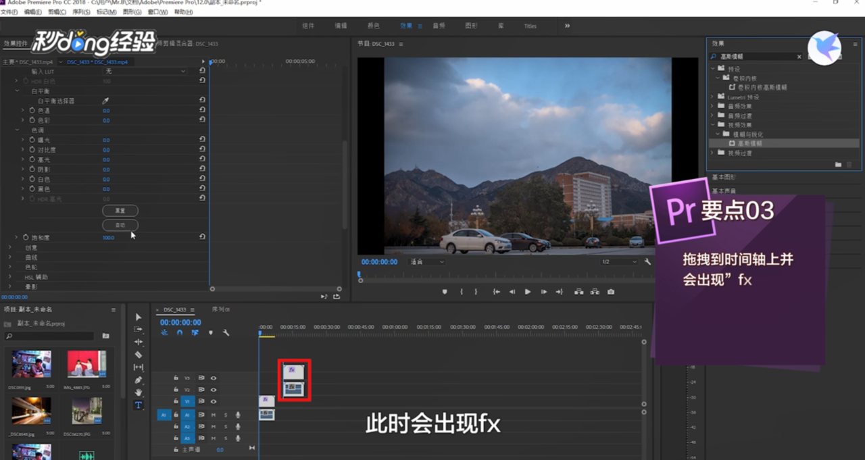This screenshot has height=460, width=865.
Task: Open zoom level 适合 dropdown
Action: 427,262
